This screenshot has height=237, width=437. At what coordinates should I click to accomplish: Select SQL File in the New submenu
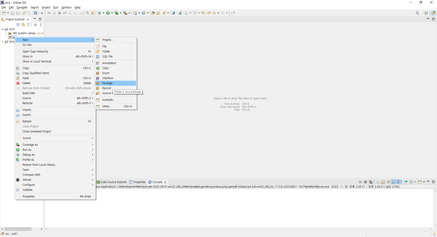tap(115, 56)
